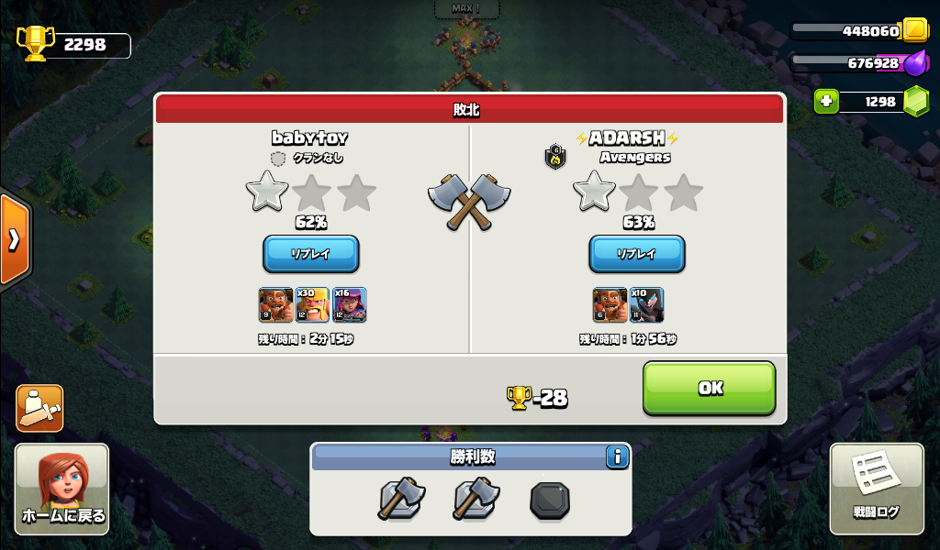Select ADARSH's x10 troop icon
This screenshot has height=550, width=940.
(x=646, y=304)
